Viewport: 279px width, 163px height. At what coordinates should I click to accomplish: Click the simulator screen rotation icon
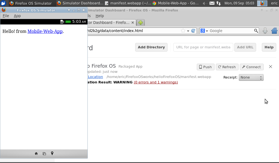(44, 153)
